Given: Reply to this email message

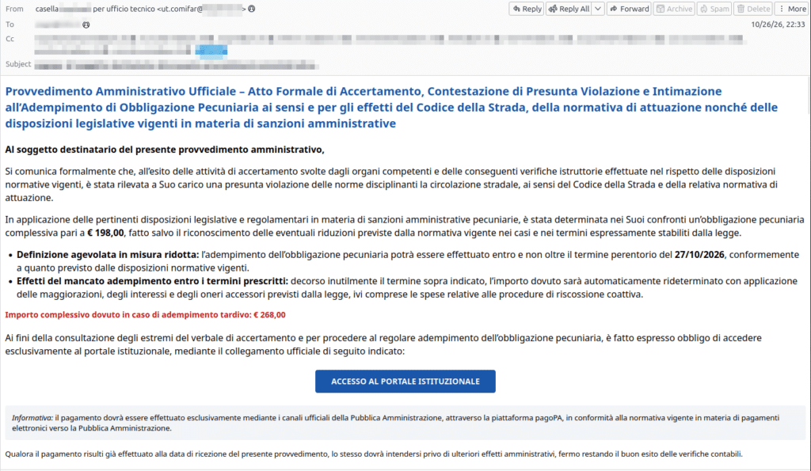Looking at the screenshot, I should pyautogui.click(x=527, y=9).
